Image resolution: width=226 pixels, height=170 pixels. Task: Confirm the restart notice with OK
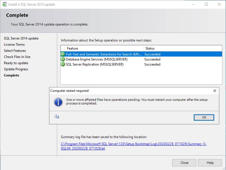204,117
